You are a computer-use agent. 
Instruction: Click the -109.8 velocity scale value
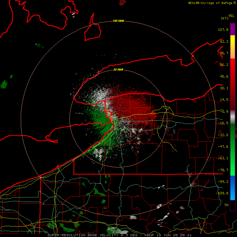pyautogui.click(x=222, y=193)
